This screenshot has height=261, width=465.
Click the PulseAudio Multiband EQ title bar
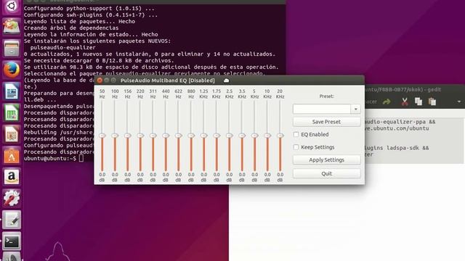(x=230, y=80)
